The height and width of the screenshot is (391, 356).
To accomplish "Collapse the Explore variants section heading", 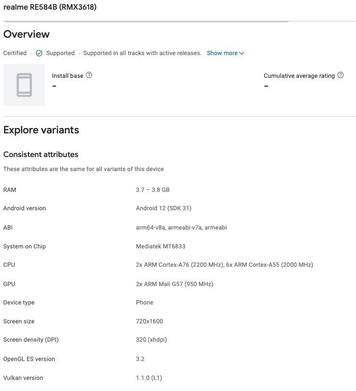I will pyautogui.click(x=41, y=130).
